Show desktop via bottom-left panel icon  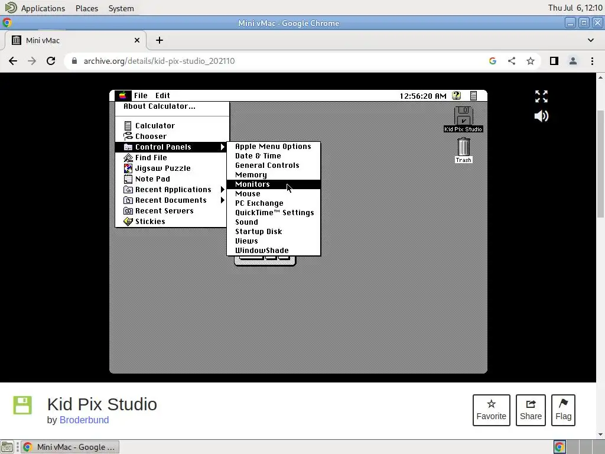7,447
